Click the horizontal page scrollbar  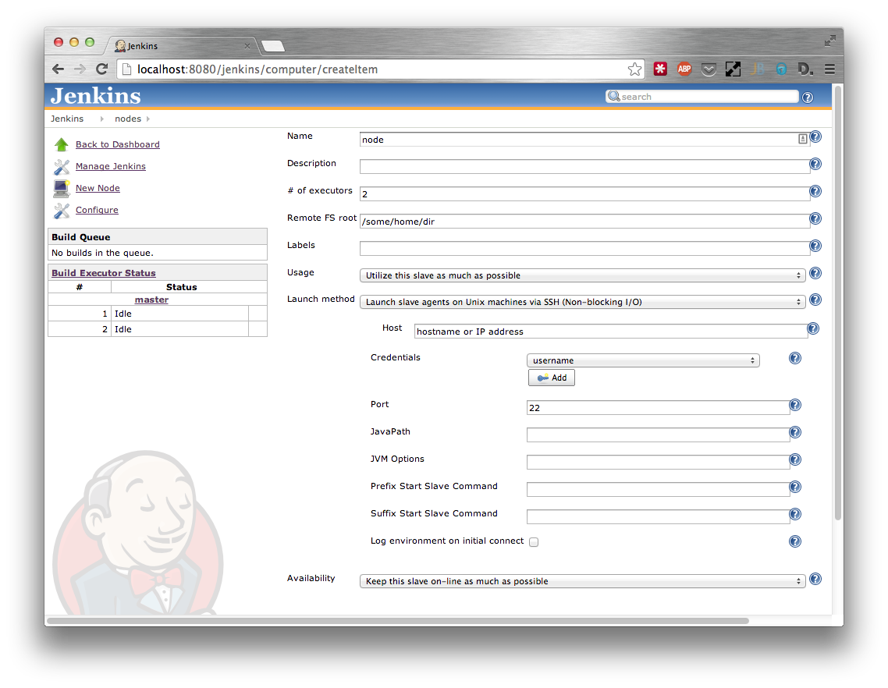coord(397,621)
